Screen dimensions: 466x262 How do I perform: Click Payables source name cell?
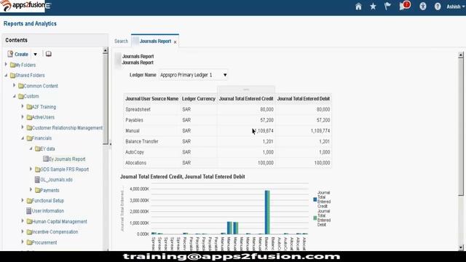(x=134, y=120)
